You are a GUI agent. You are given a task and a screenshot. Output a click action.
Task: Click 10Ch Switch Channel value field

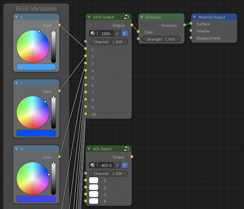coord(109,42)
